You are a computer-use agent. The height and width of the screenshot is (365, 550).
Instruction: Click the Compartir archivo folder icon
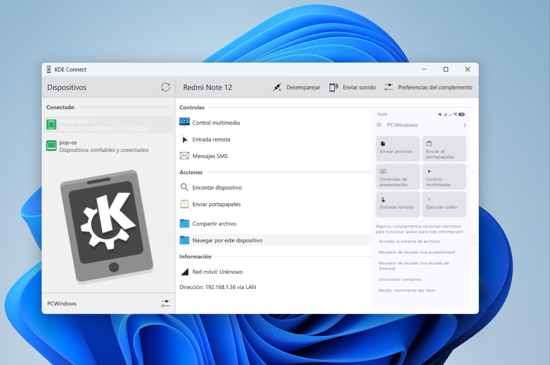point(185,223)
